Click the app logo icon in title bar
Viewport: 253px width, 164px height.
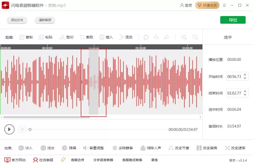5,5
